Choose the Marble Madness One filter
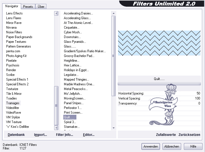The image size is (205, 152). point(79,84)
